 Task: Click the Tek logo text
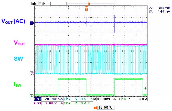point(33,4)
